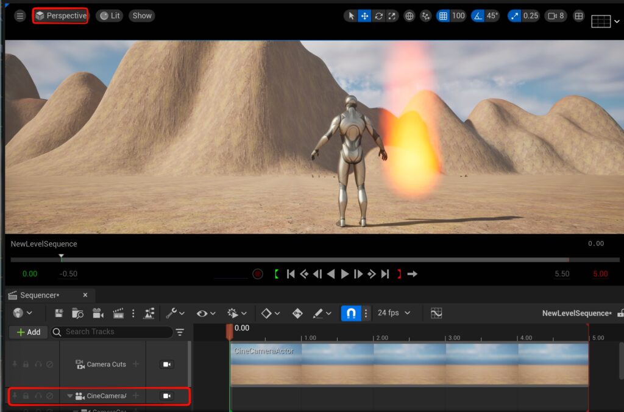The image size is (624, 412).
Task: Open the Show viewport menu
Action: (x=142, y=16)
